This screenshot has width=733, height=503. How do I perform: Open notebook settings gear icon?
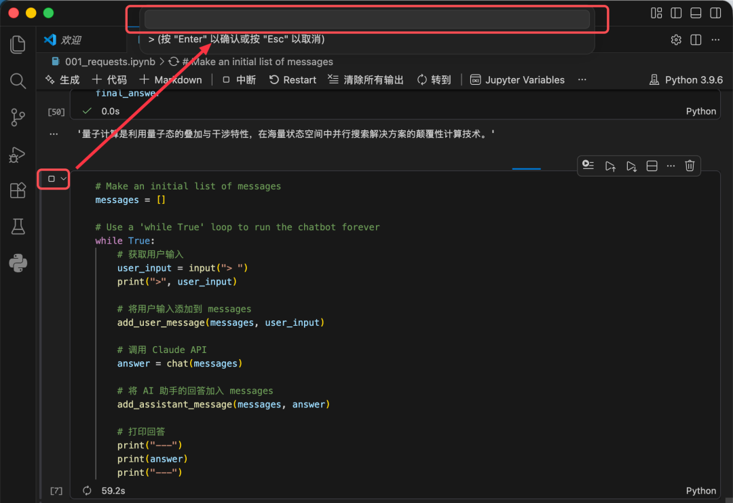676,40
